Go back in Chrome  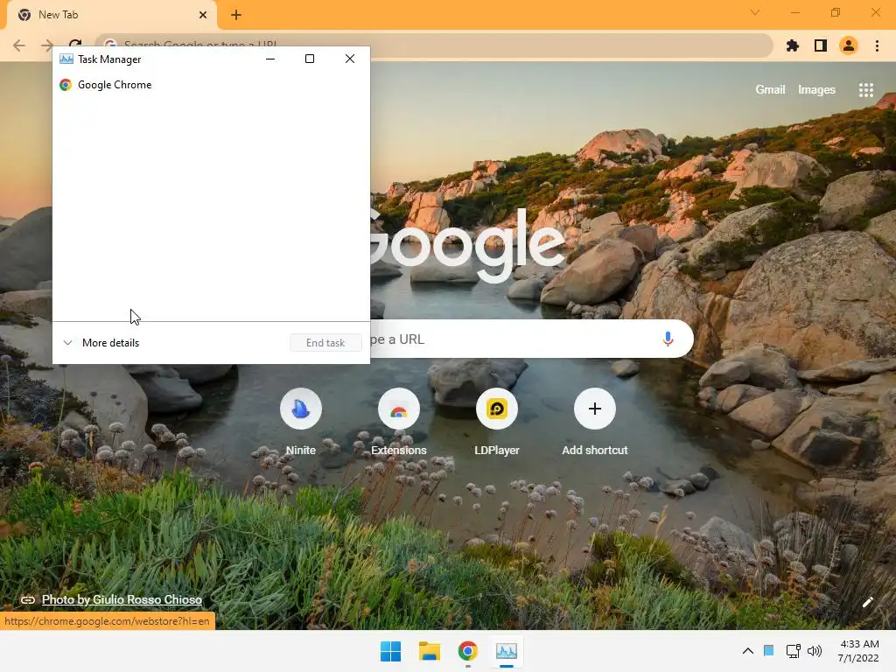click(19, 45)
